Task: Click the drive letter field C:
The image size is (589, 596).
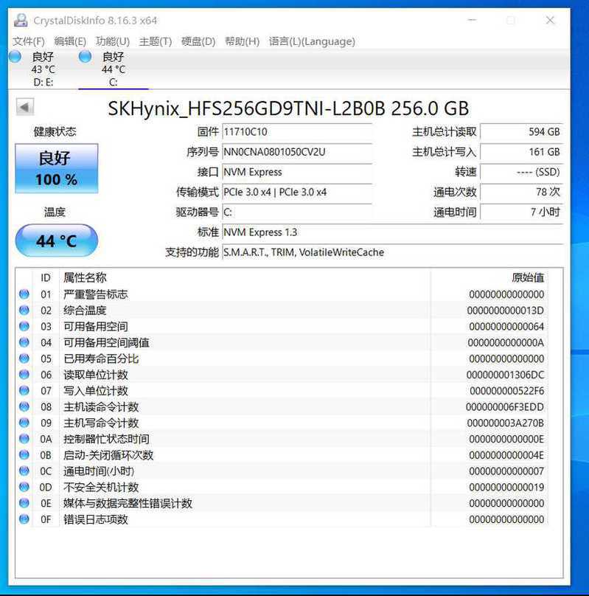Action: [297, 212]
